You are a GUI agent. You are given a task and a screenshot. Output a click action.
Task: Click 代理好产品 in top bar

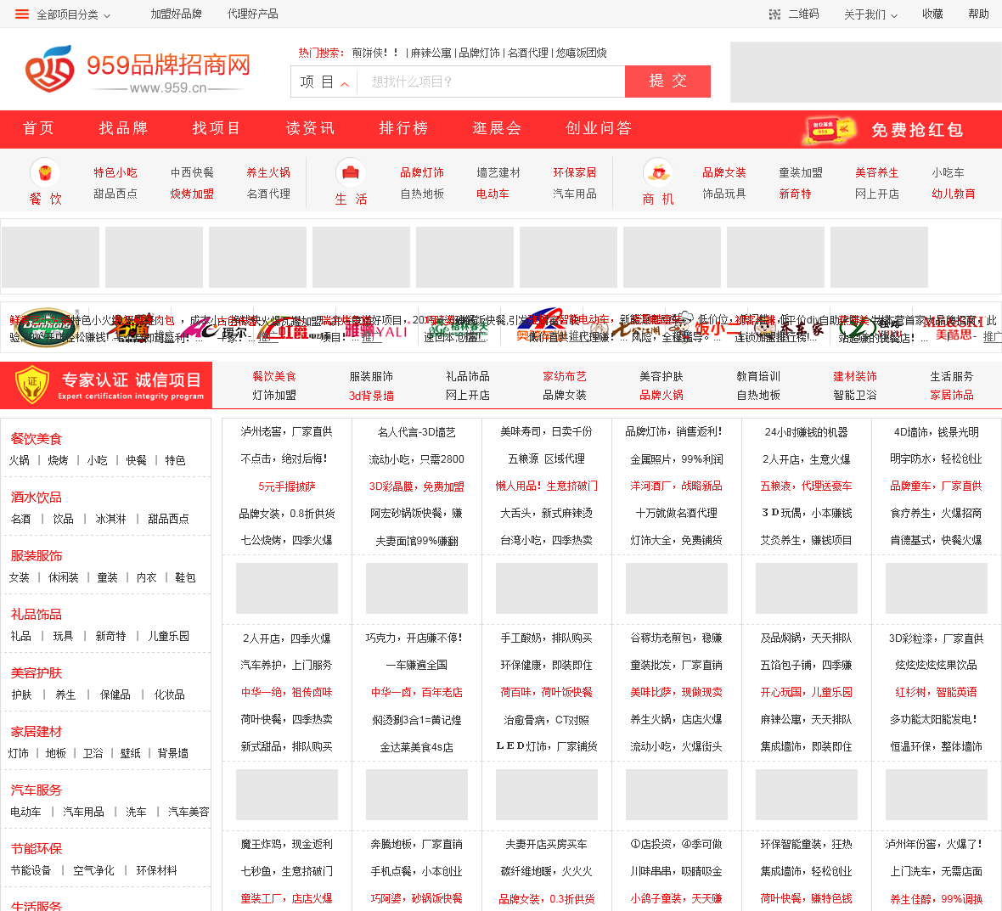[253, 14]
